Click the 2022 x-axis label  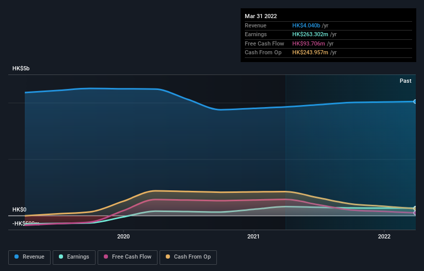384,236
